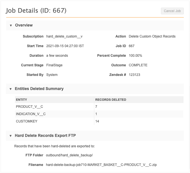Click the Hard Delete Records Export FTP header
The width and height of the screenshot is (190, 173).
click(x=45, y=136)
